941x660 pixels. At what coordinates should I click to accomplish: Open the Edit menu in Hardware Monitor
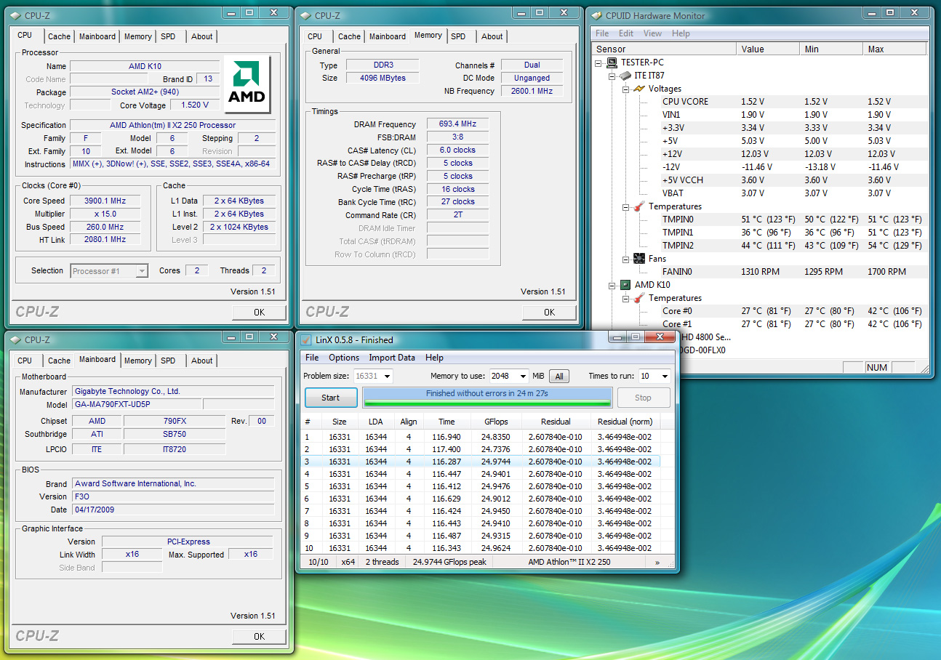coord(626,33)
